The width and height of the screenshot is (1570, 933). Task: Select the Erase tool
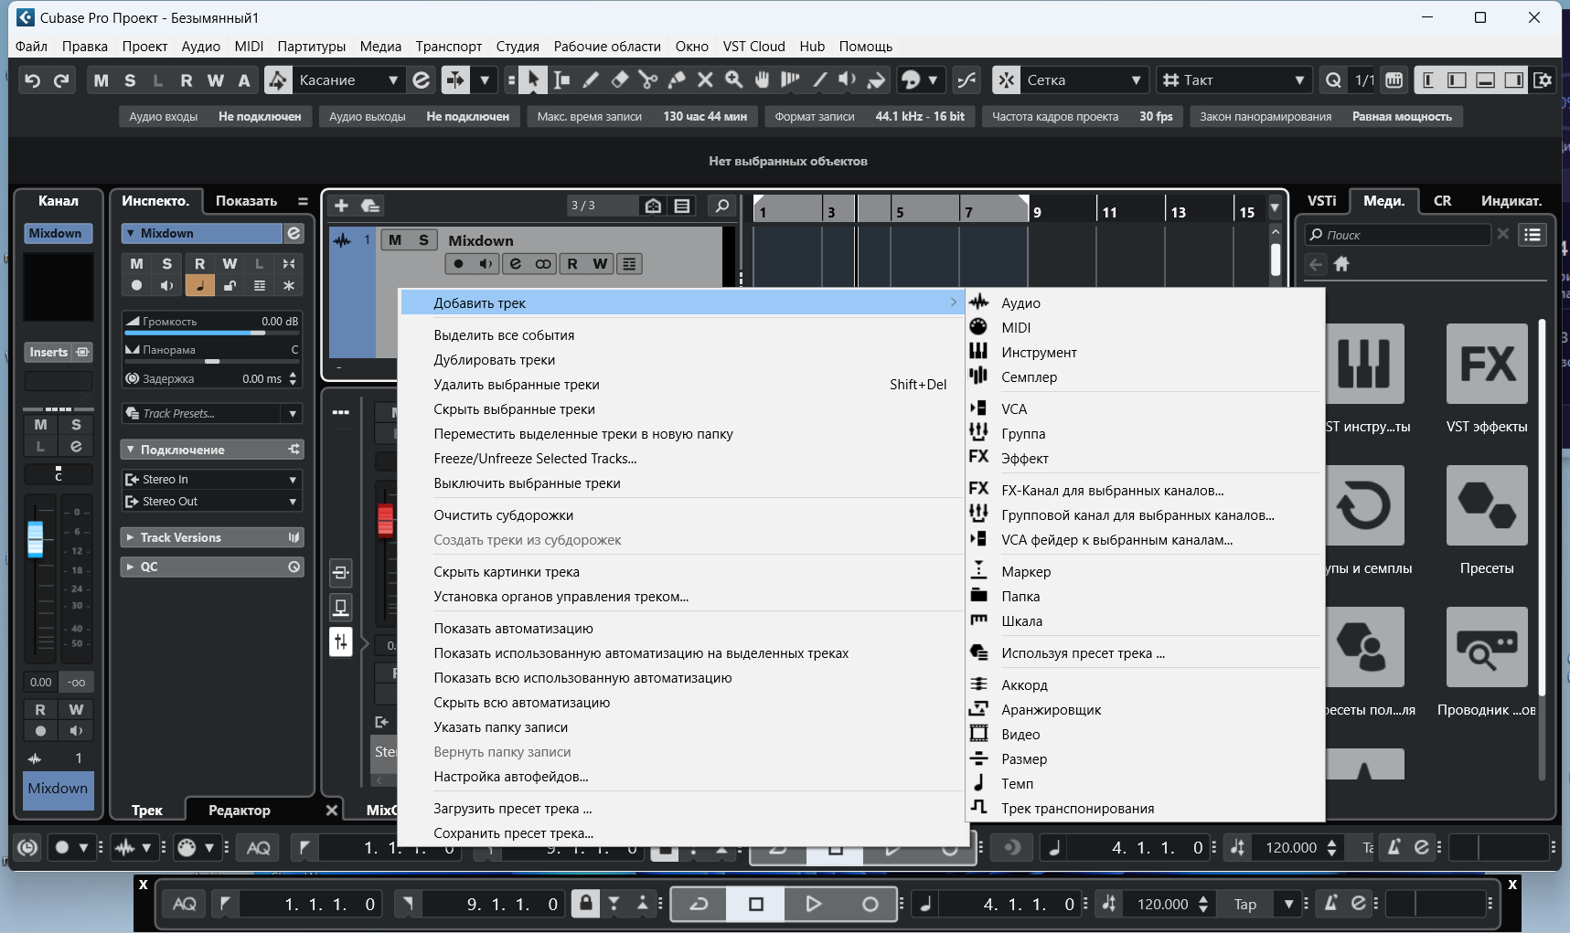[x=619, y=80]
